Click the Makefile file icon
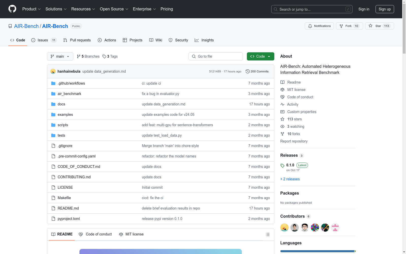Image resolution: width=406 pixels, height=254 pixels. [53, 198]
